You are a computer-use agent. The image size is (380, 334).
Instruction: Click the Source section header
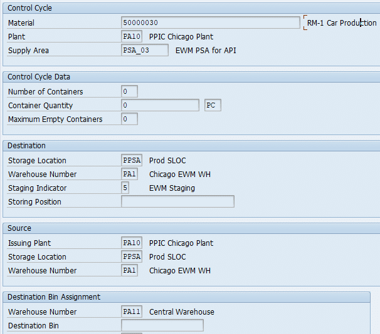click(x=19, y=228)
